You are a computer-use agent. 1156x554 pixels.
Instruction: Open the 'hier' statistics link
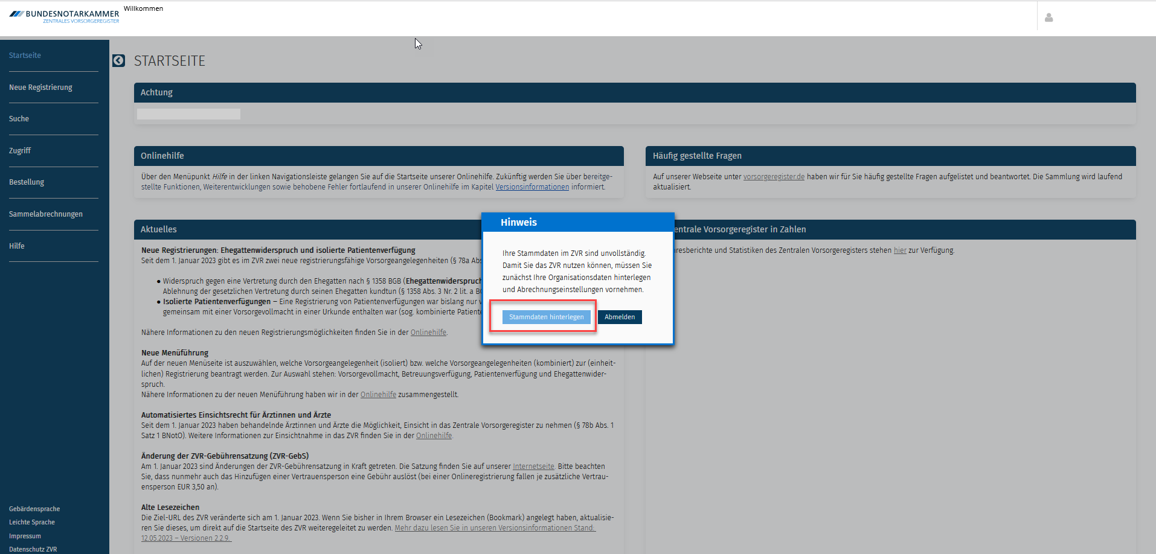pyautogui.click(x=900, y=250)
